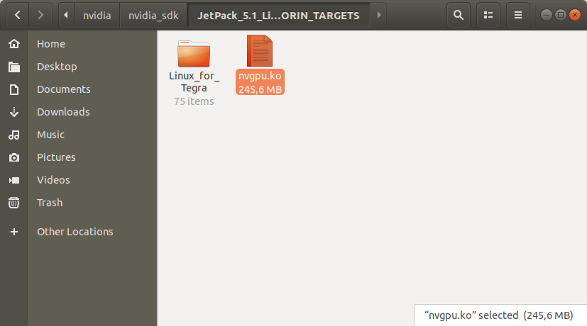Select the Linux_for_Tegra folder icon
The image size is (587, 326).
[x=194, y=53]
